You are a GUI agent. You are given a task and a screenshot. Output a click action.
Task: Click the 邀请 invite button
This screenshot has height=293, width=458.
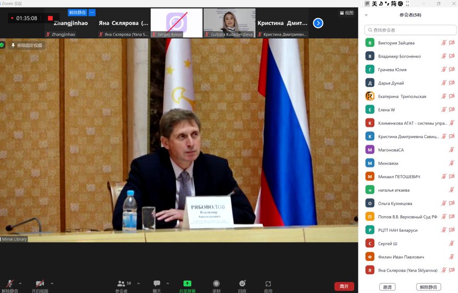point(387,287)
